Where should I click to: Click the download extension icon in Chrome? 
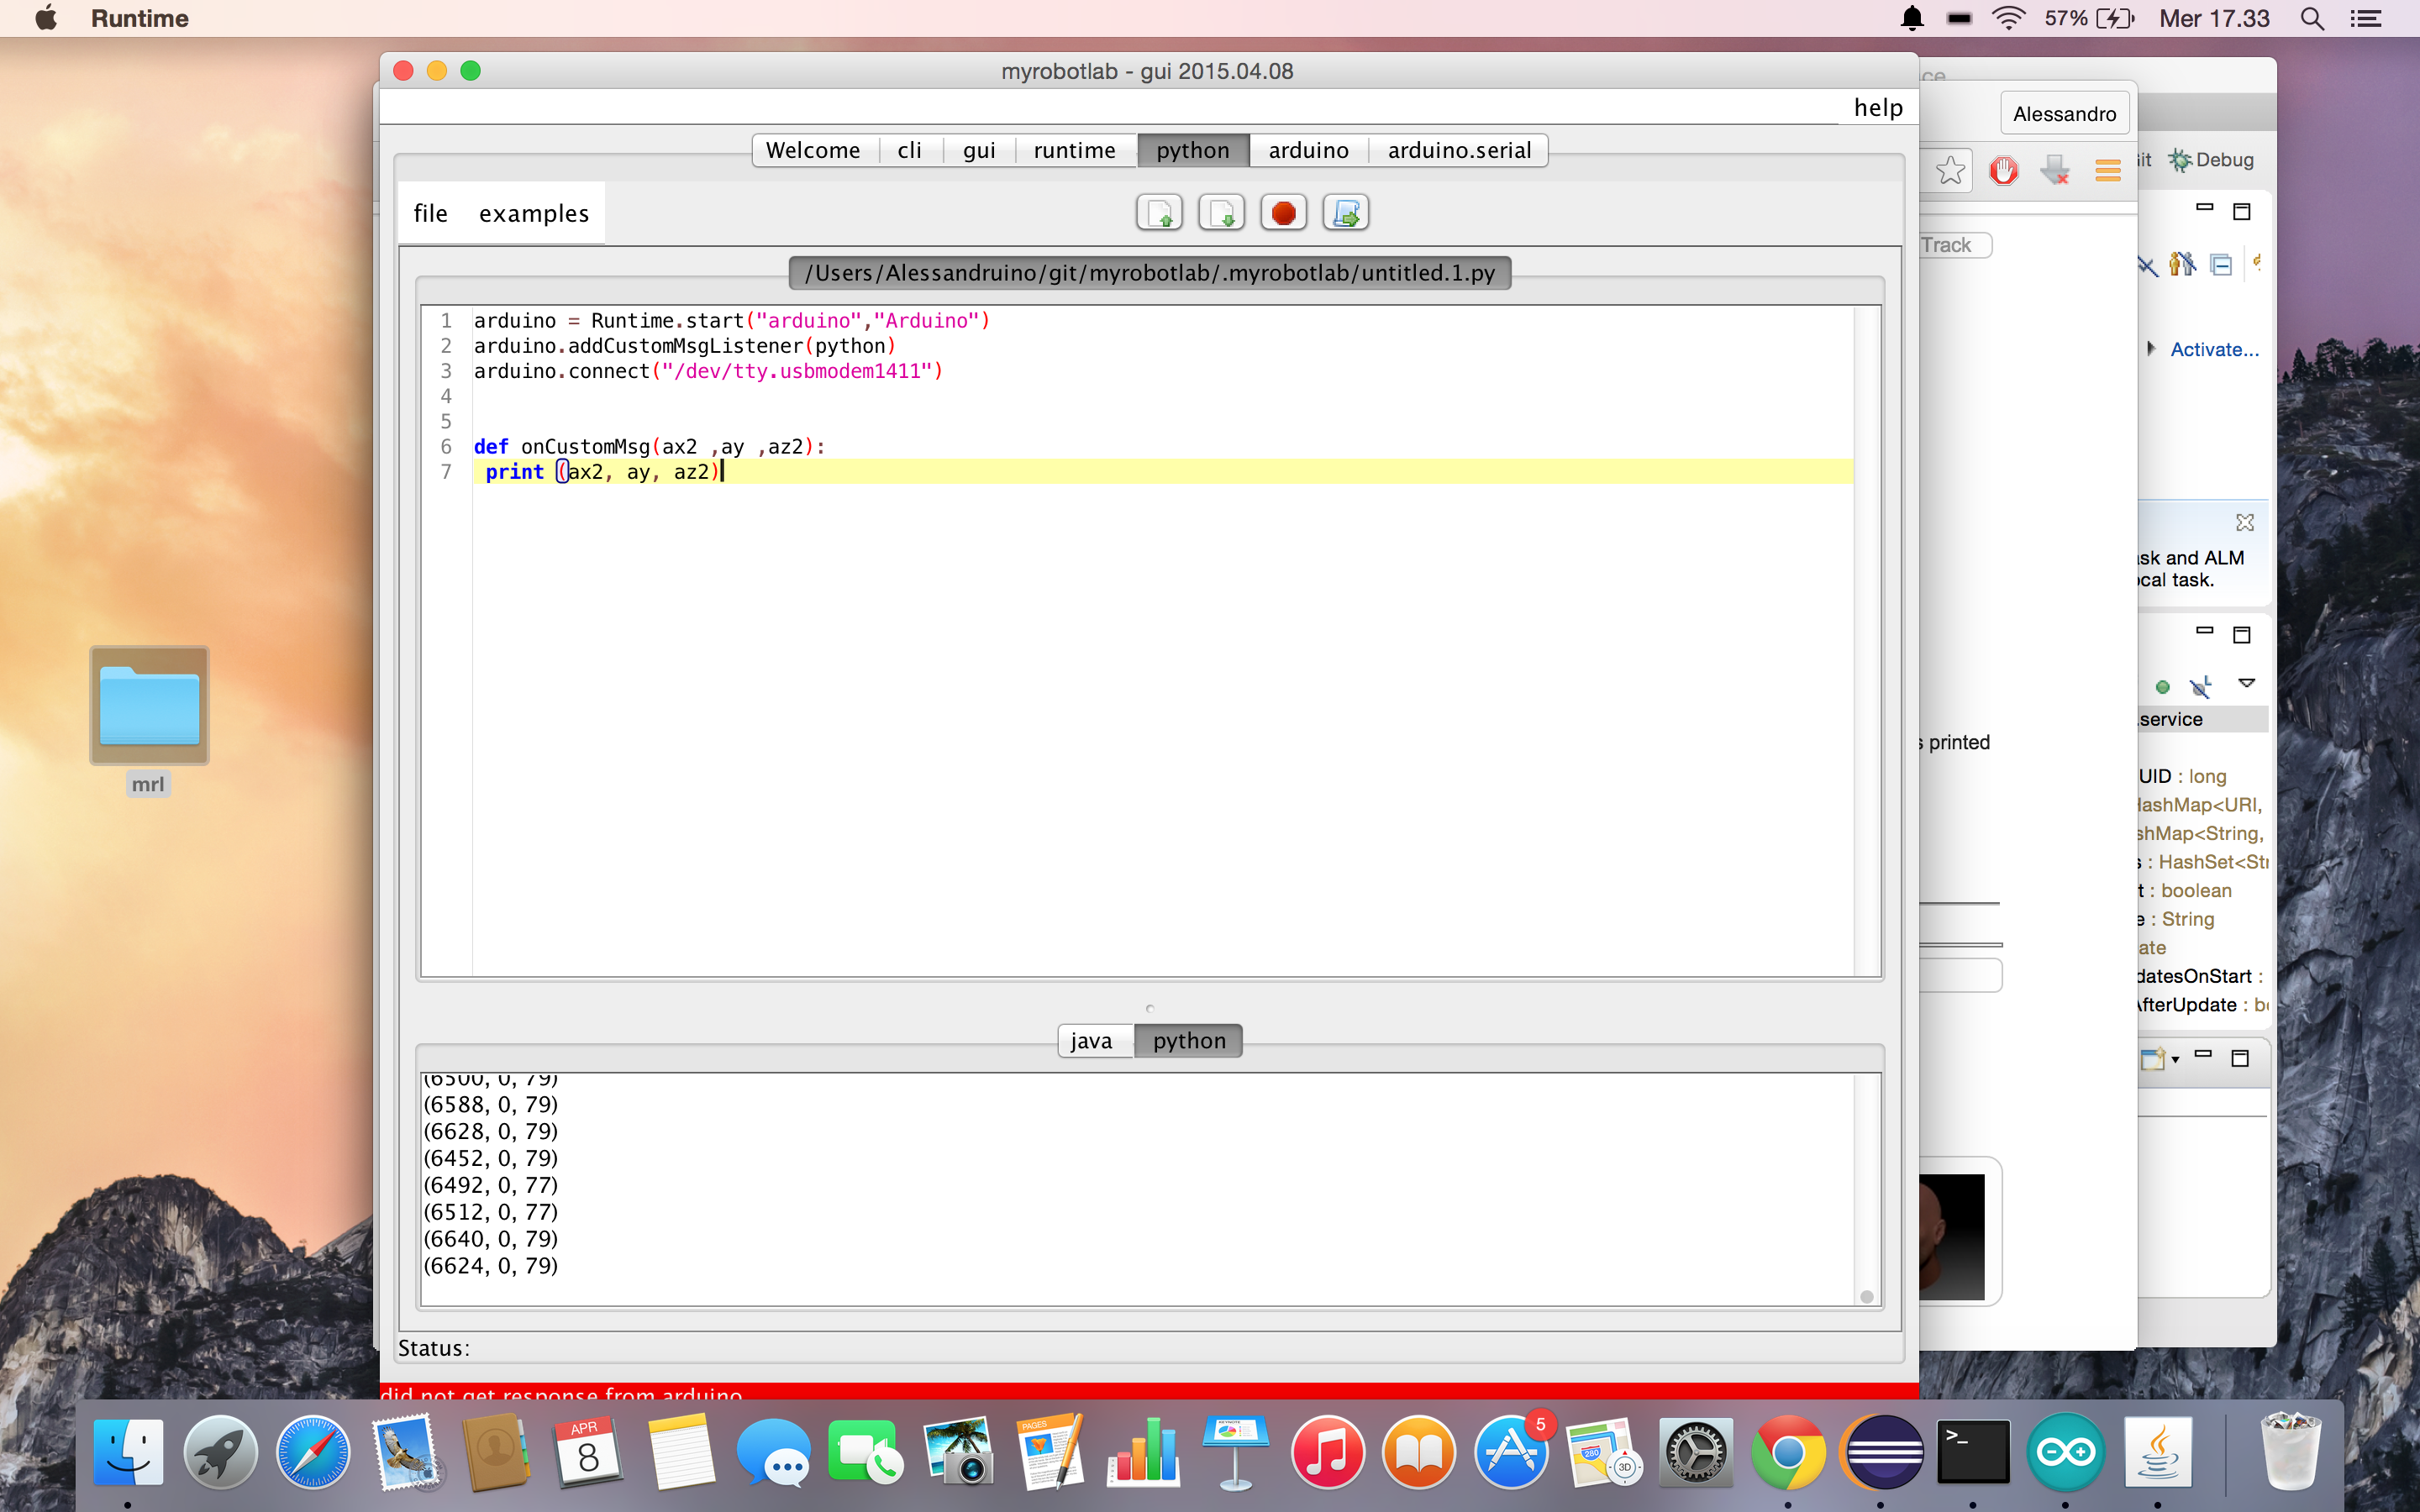[2055, 171]
